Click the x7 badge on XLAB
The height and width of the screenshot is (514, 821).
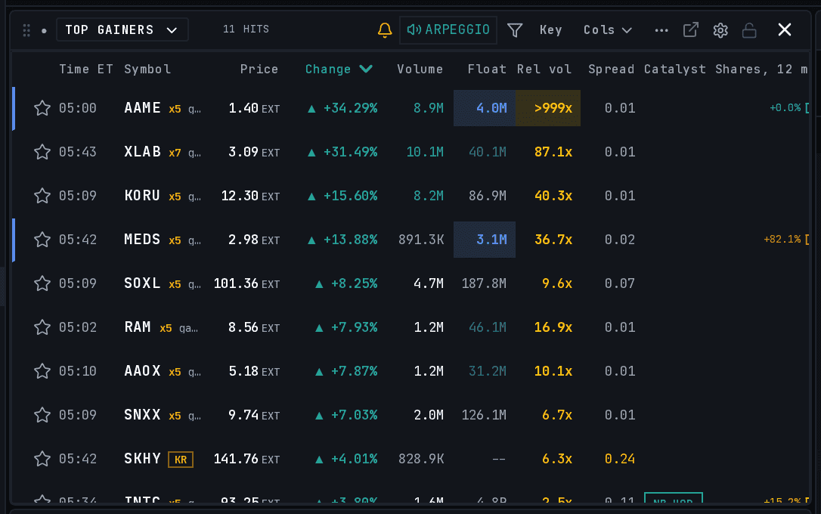tap(175, 153)
